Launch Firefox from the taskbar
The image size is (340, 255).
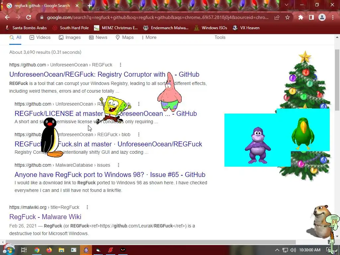pos(49,250)
